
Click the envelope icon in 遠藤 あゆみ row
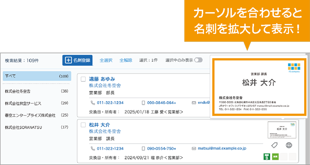tap(194, 103)
